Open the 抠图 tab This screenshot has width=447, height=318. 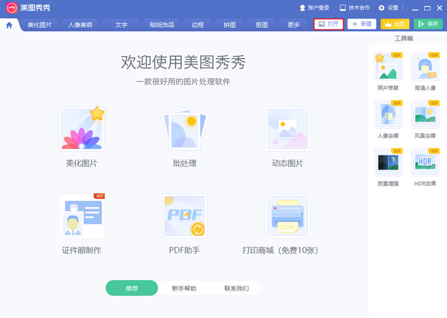[x=261, y=25]
